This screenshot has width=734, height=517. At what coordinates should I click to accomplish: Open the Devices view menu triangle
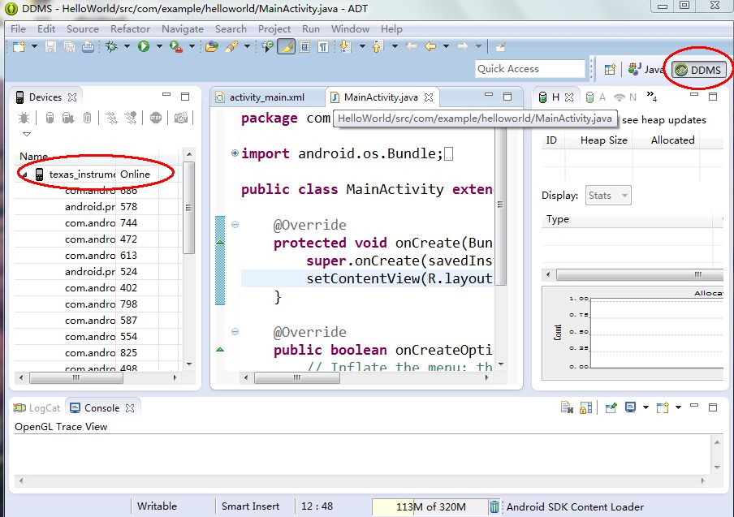27,134
